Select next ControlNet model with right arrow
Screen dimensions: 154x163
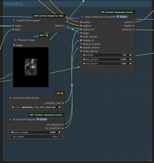(x=60, y=107)
